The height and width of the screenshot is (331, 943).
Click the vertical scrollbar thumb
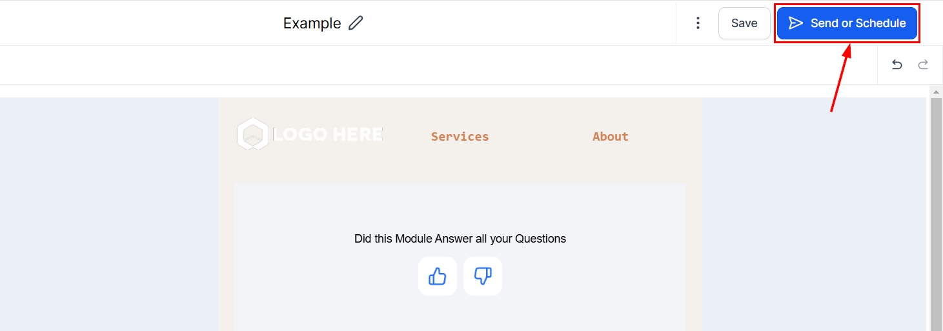[935, 213]
